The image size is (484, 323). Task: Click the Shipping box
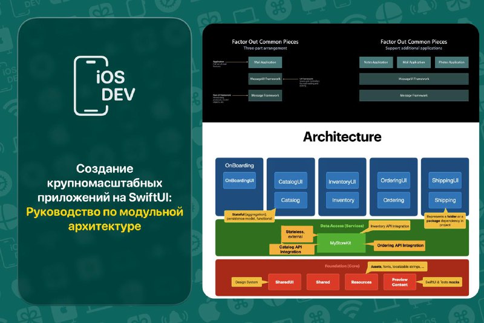point(445,200)
